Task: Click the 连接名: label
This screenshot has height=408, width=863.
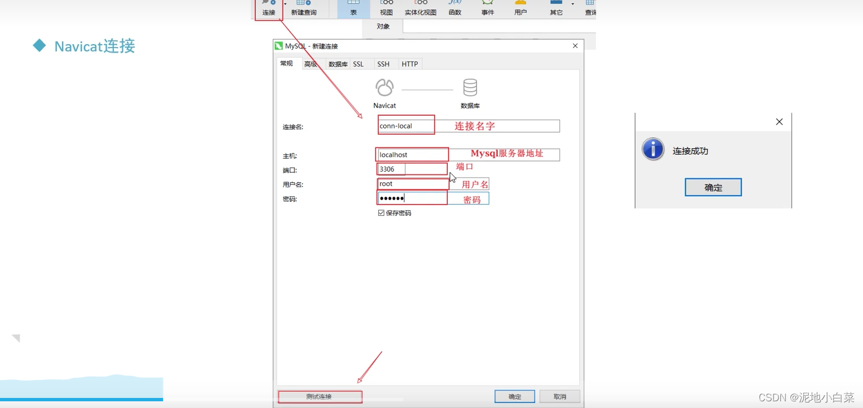Action: [293, 127]
